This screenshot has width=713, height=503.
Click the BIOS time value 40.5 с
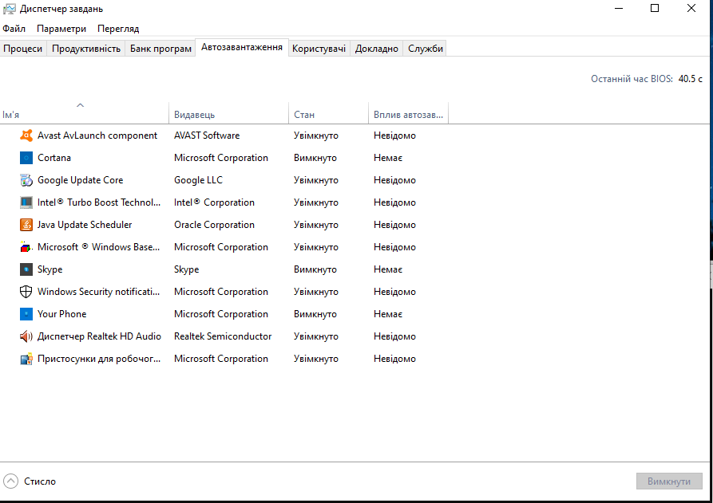tap(691, 79)
